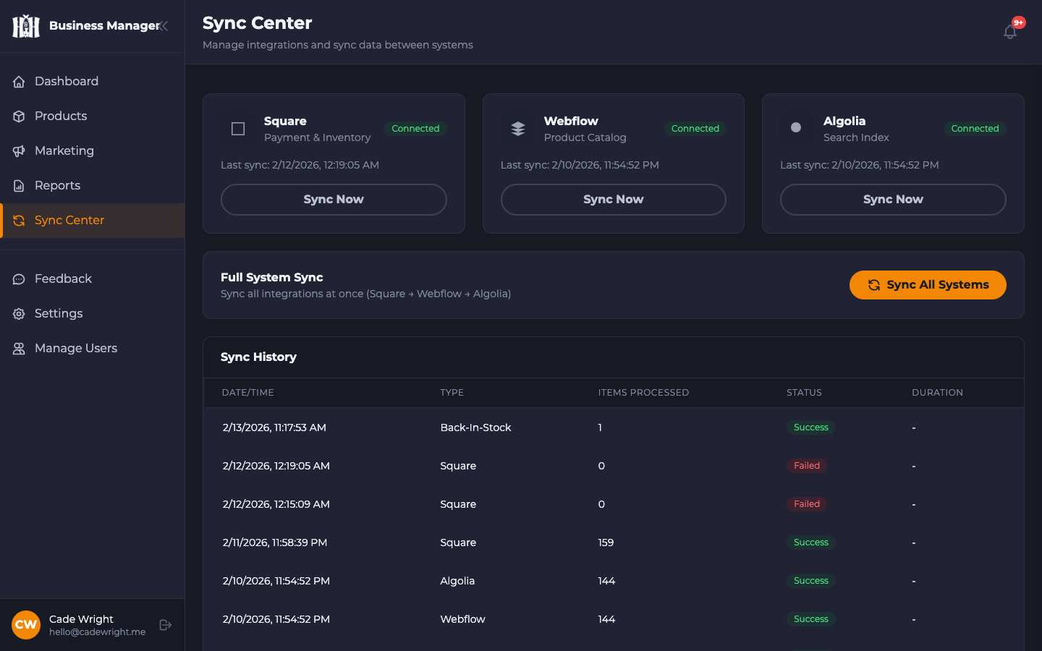Click the Full System Sync heading

click(272, 278)
